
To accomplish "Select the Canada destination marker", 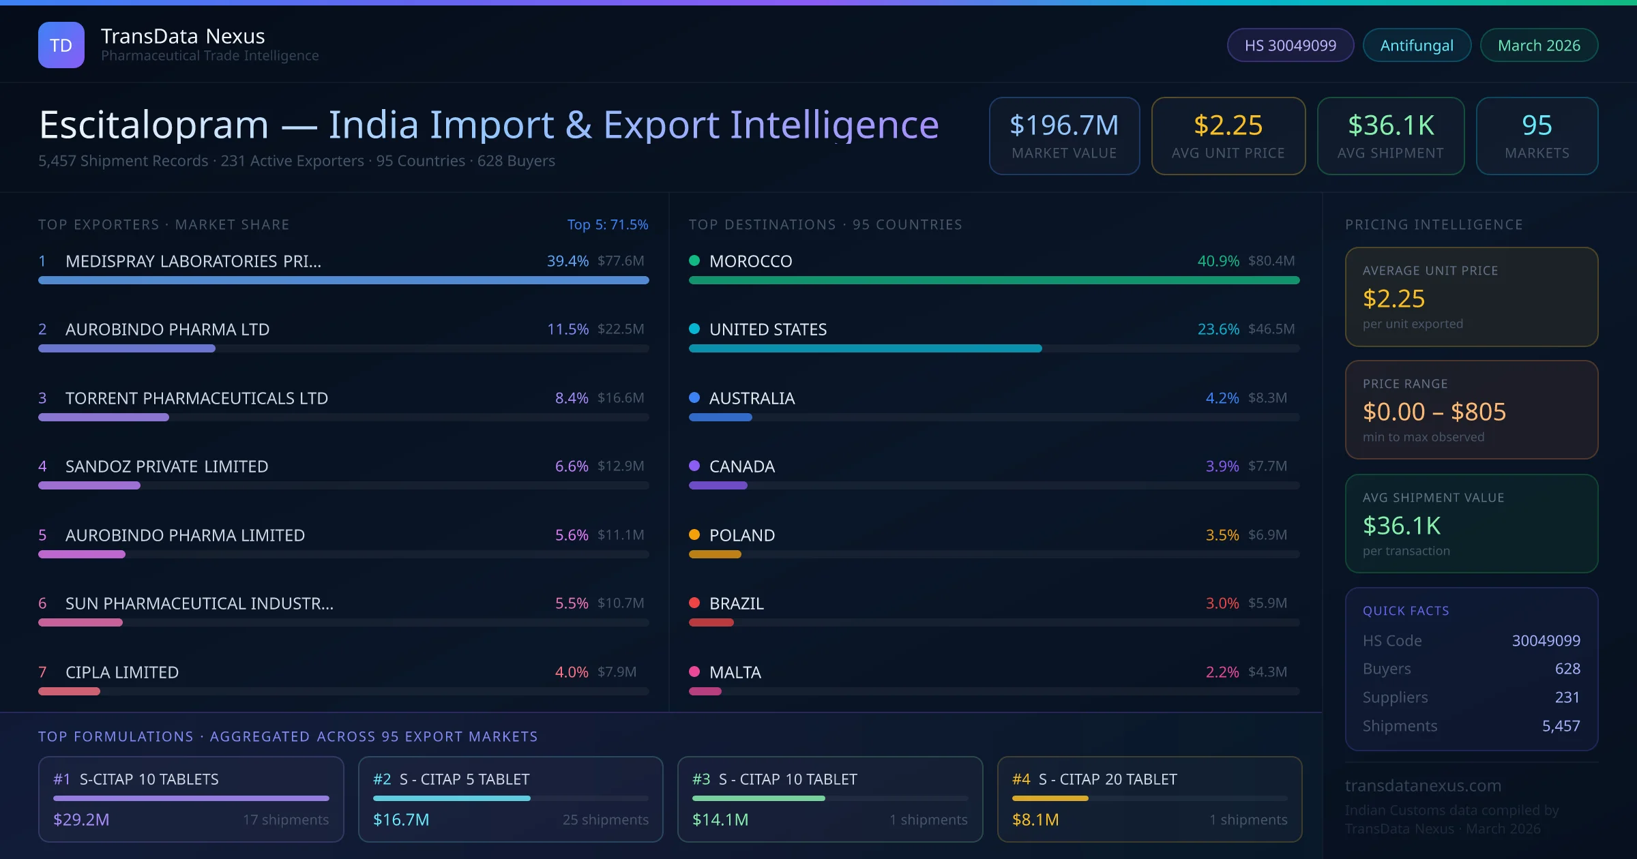I will pyautogui.click(x=695, y=466).
